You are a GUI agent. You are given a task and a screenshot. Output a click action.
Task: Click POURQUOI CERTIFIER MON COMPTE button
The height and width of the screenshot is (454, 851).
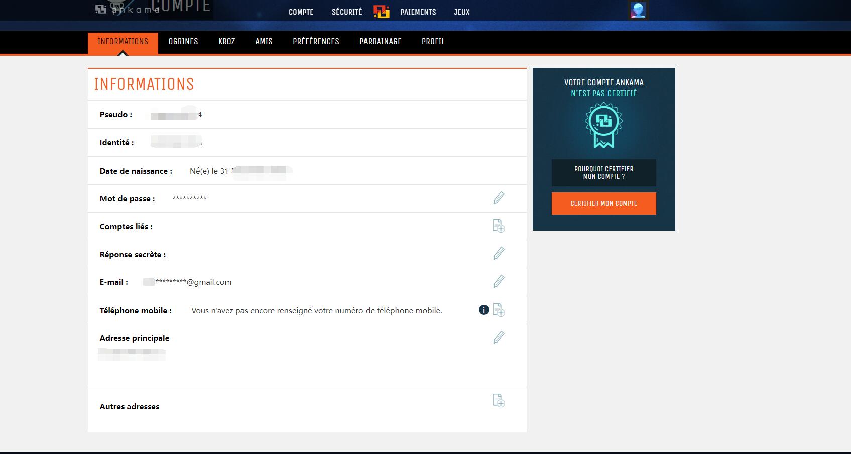point(604,173)
